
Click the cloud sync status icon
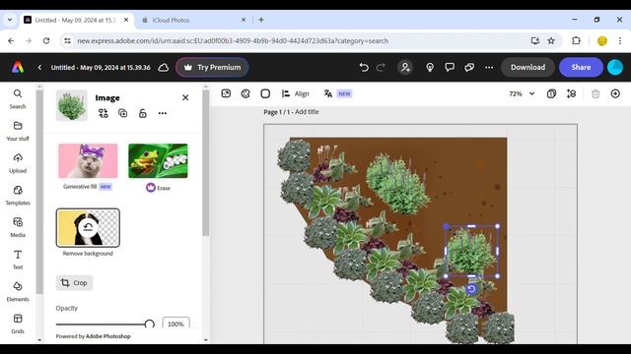(x=164, y=68)
